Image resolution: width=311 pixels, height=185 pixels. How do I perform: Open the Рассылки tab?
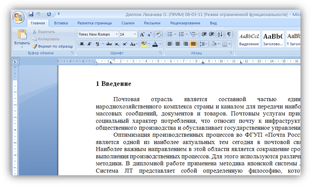click(152, 23)
